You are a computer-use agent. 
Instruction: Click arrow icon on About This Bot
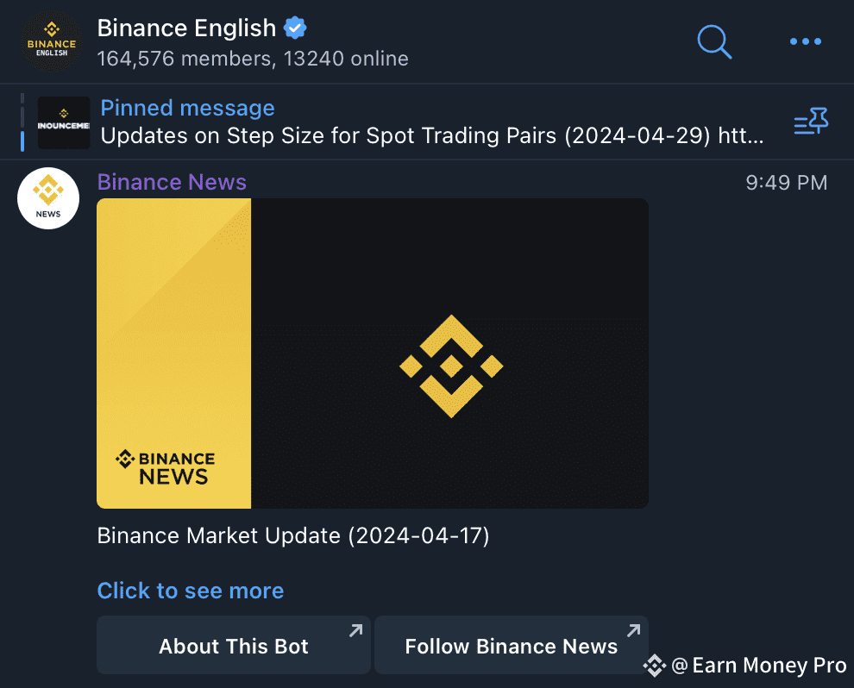click(x=355, y=630)
